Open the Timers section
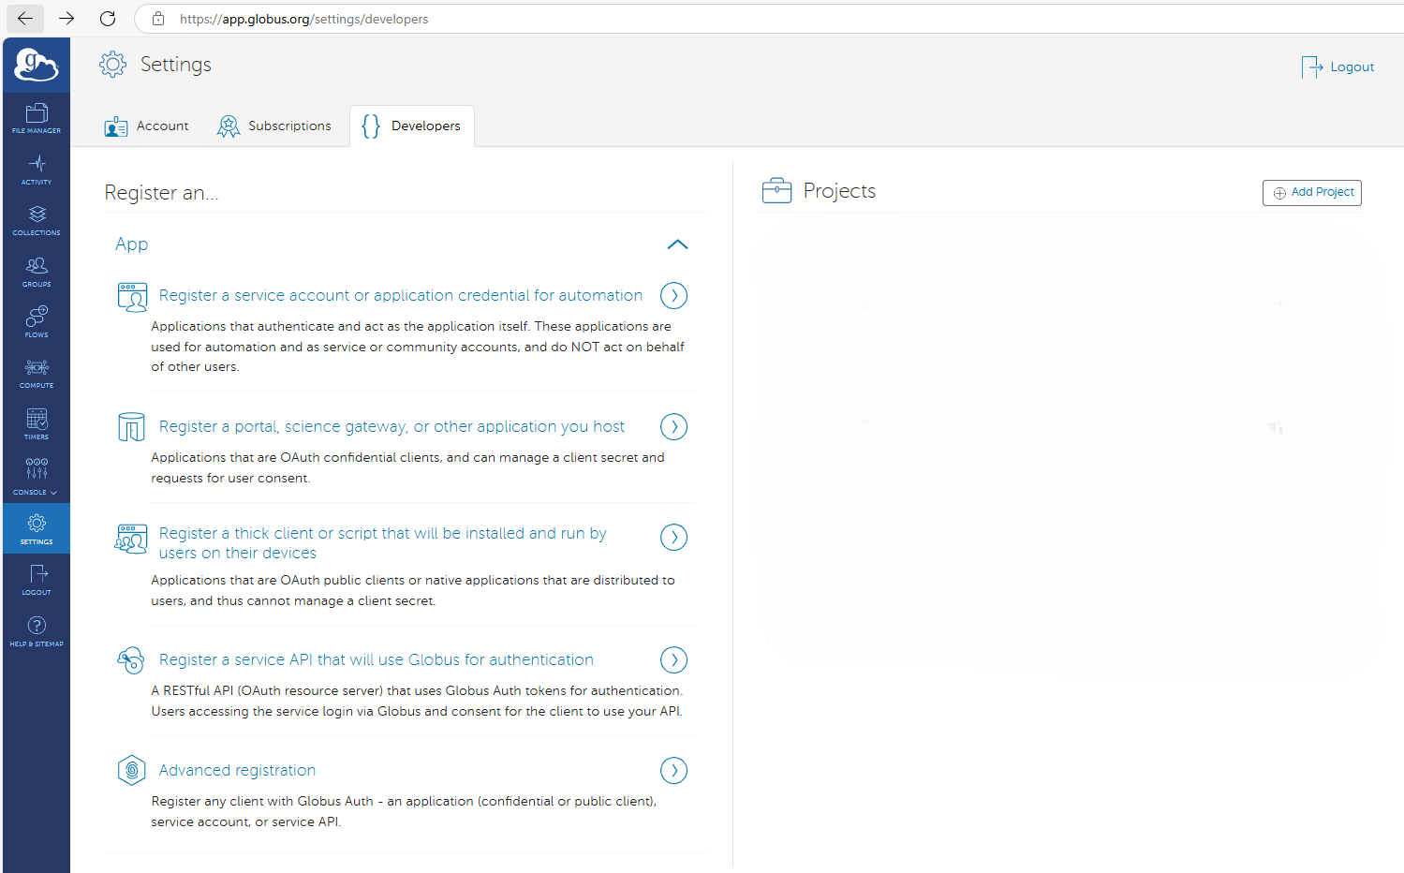 click(36, 422)
